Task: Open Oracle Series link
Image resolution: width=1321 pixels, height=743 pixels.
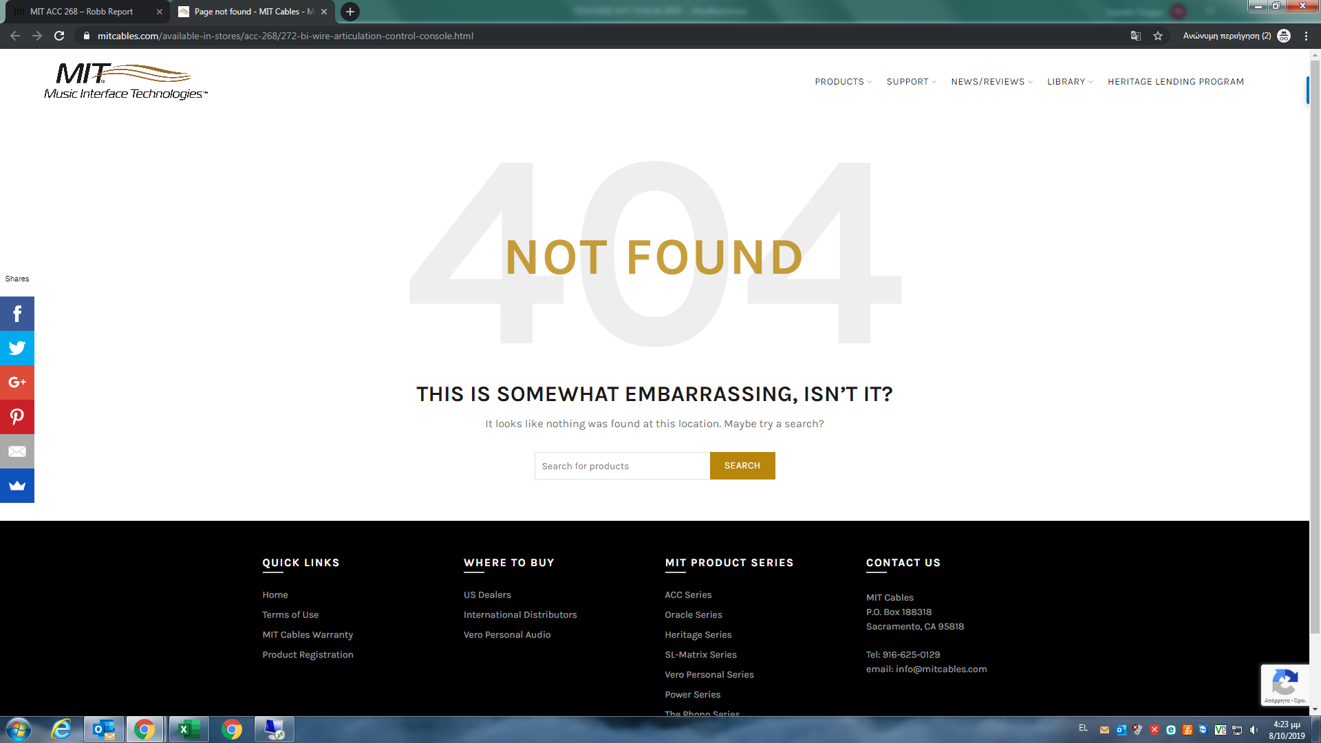Action: tap(694, 615)
